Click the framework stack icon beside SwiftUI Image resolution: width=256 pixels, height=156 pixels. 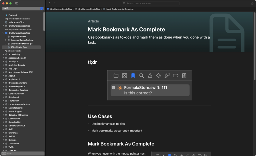6,136
